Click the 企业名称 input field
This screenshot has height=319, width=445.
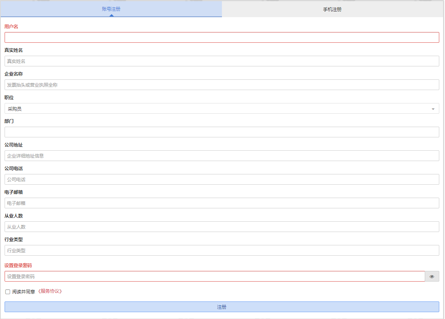click(222, 85)
